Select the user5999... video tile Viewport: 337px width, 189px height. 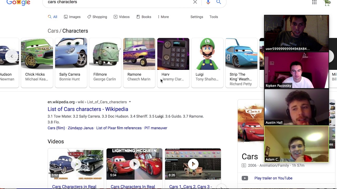pos(296,33)
